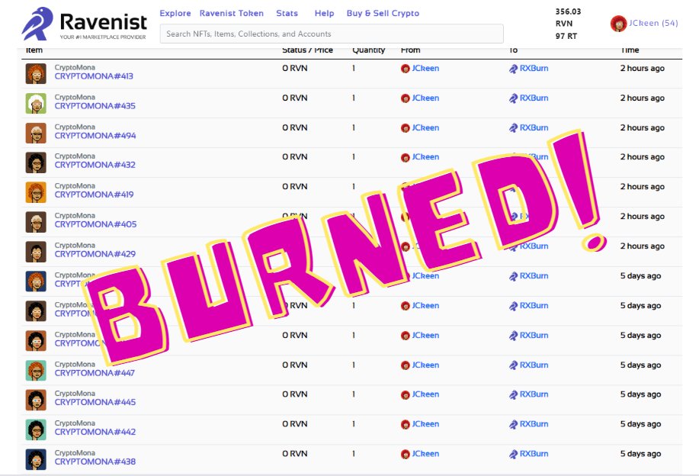Open JCkeen sender in CRYPTOMONA#442 row

425,424
